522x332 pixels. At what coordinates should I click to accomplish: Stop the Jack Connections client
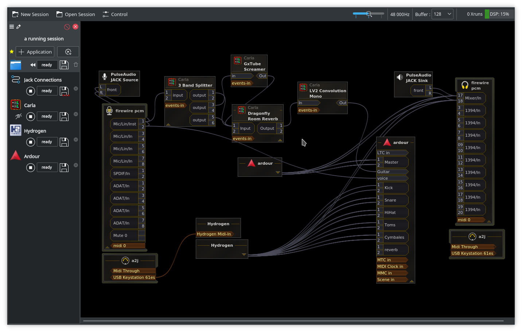coord(31,91)
